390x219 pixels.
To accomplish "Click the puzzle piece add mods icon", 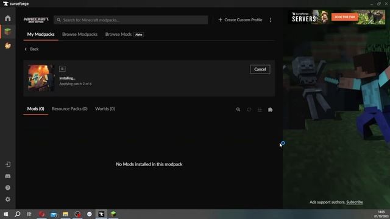I will coord(271,109).
